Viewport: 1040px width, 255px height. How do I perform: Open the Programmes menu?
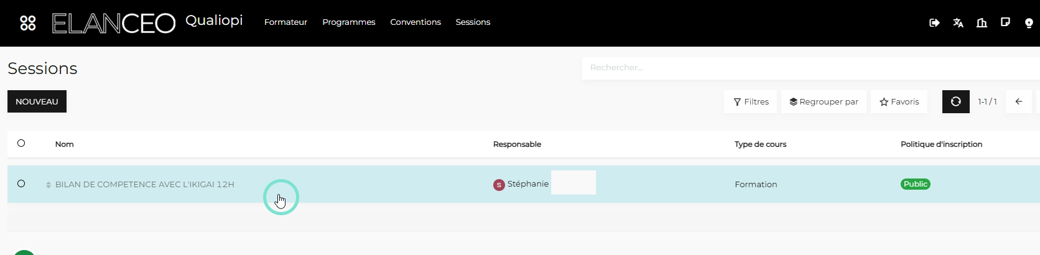click(x=349, y=22)
